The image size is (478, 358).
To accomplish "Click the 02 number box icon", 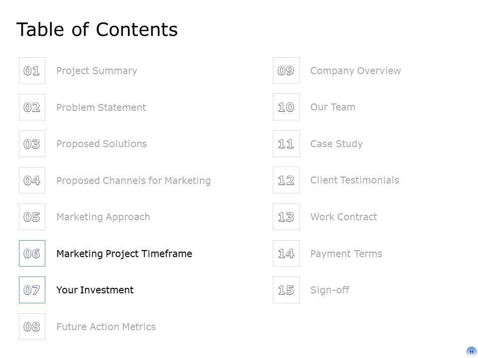I will point(32,107).
